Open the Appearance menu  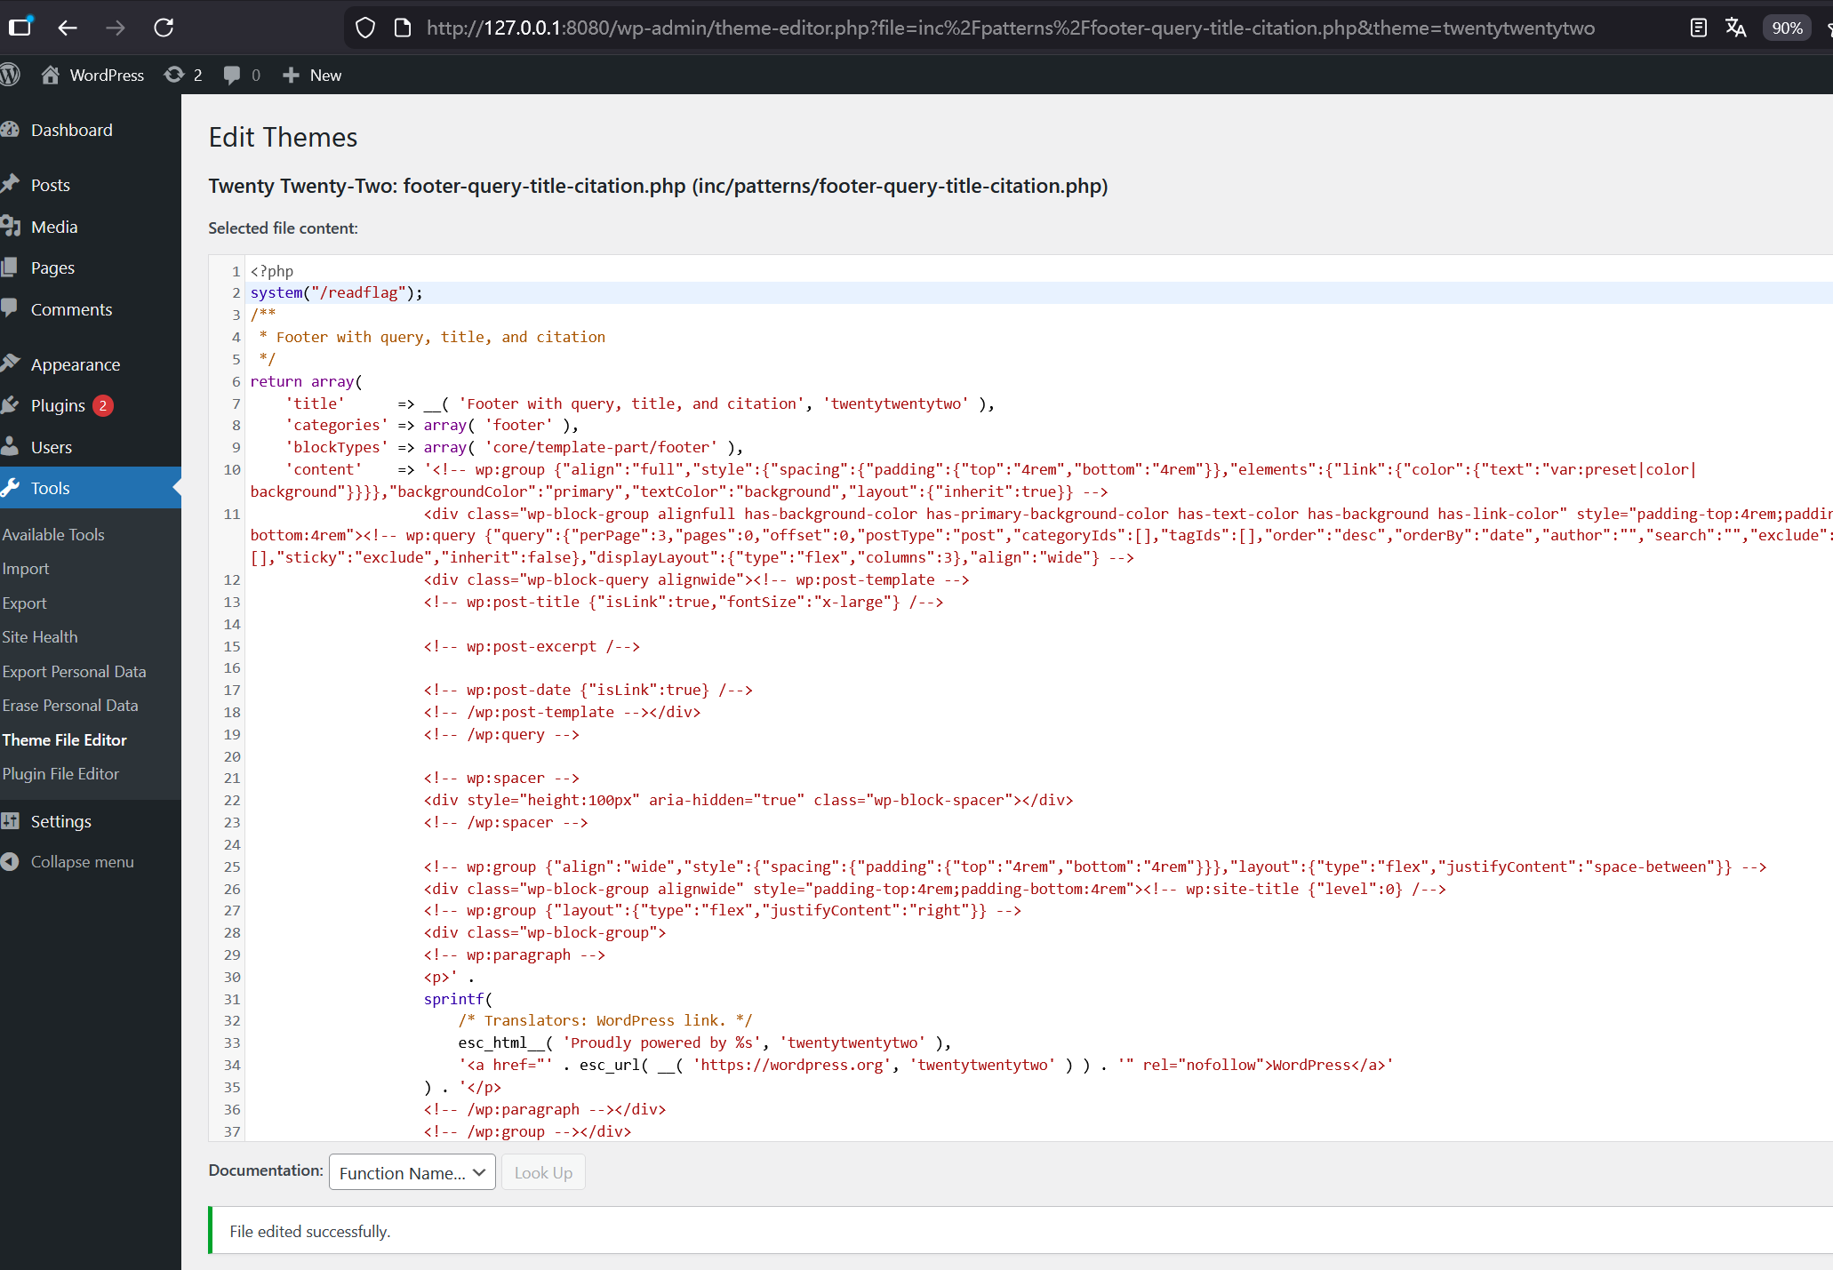(x=75, y=364)
